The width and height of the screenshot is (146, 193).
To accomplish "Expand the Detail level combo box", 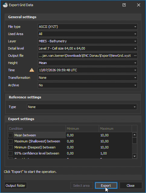I will pyautogui.click(x=88, y=48).
